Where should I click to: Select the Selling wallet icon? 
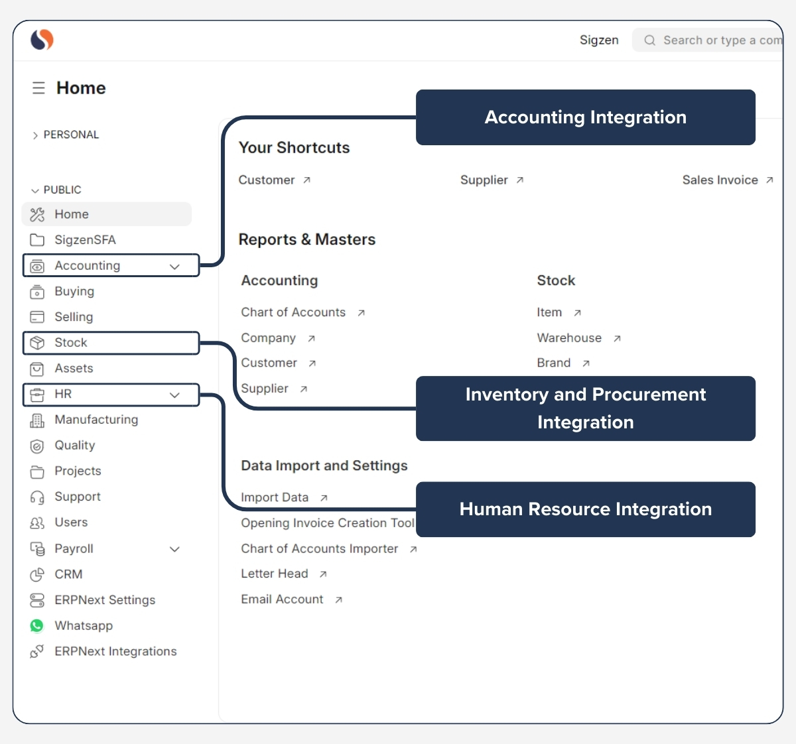coord(37,317)
